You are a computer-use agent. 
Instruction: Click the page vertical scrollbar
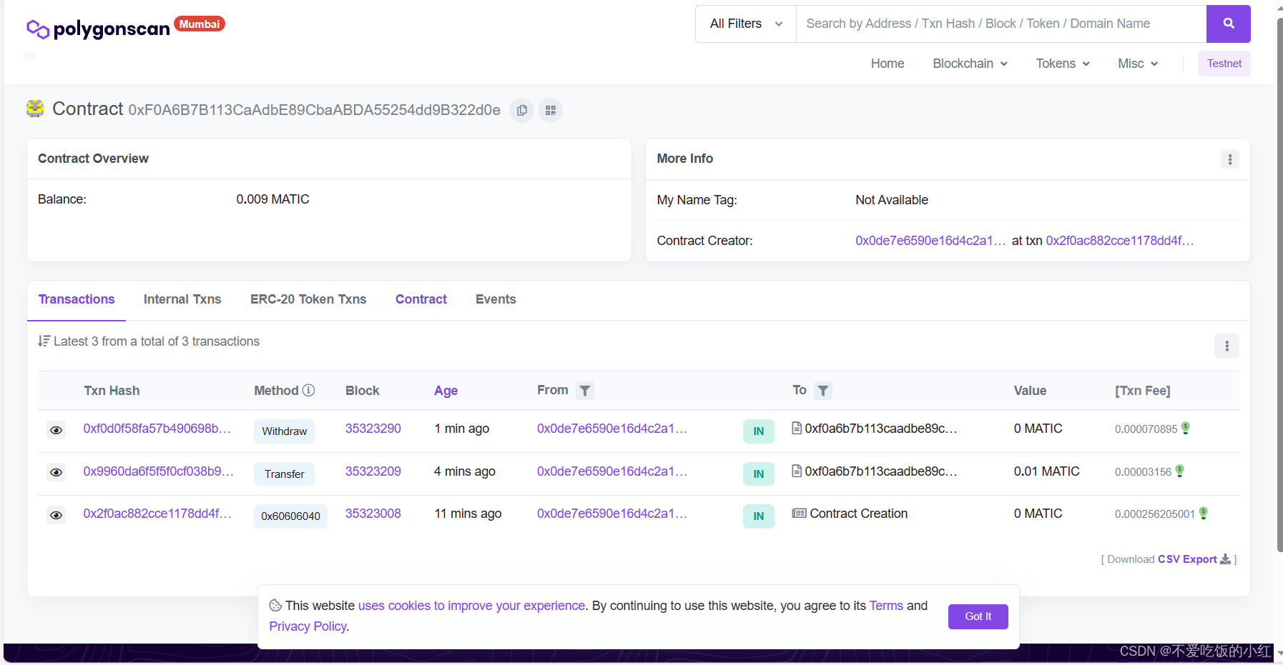click(1279, 286)
